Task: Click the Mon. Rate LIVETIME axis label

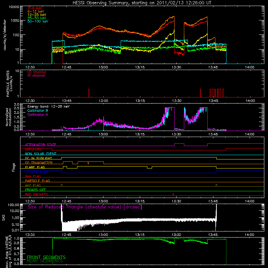Action: click(8, 252)
